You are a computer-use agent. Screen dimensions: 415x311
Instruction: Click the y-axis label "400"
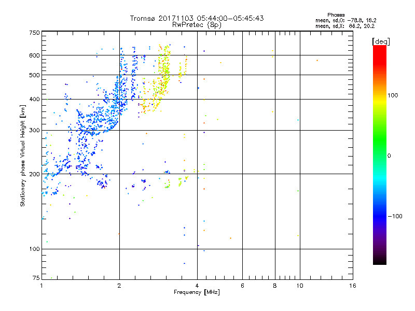click(x=34, y=100)
